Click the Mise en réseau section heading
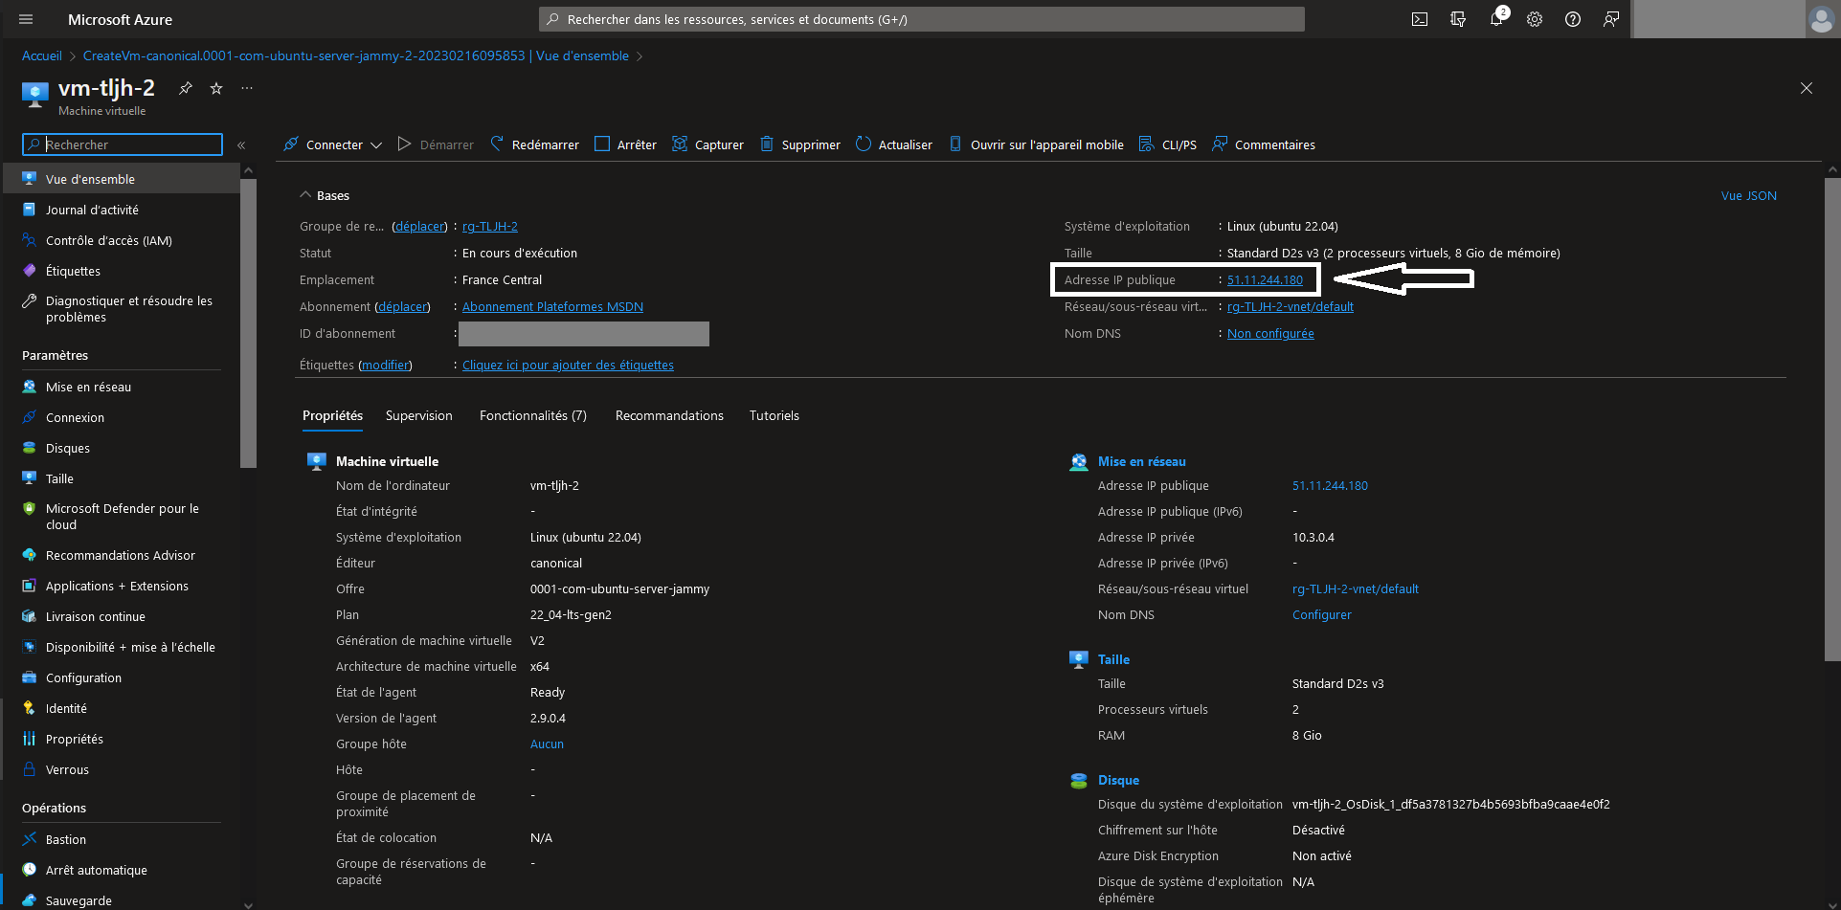This screenshot has width=1841, height=910. click(1142, 461)
